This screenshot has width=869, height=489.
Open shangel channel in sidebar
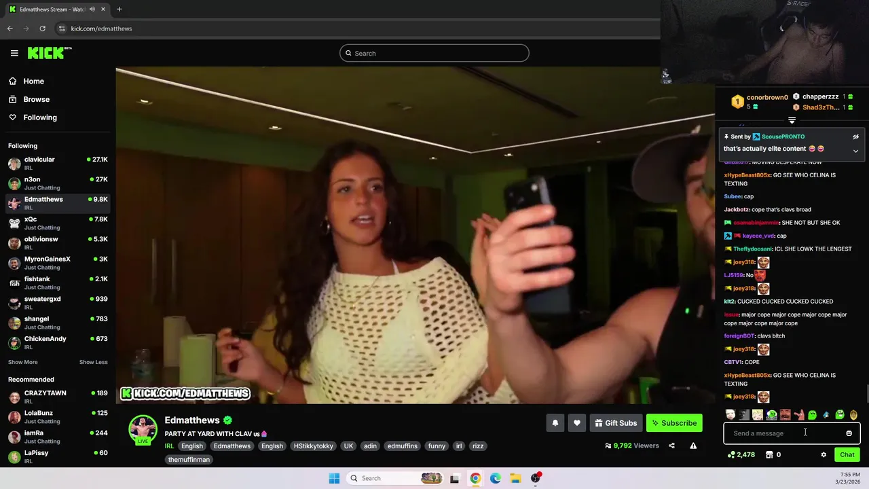pos(58,323)
